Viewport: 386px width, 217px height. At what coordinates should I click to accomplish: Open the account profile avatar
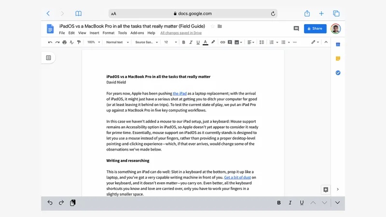(x=335, y=28)
